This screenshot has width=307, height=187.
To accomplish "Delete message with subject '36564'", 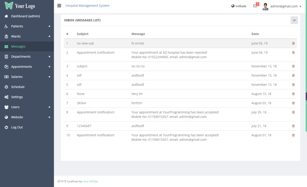I will click(x=293, y=103).
